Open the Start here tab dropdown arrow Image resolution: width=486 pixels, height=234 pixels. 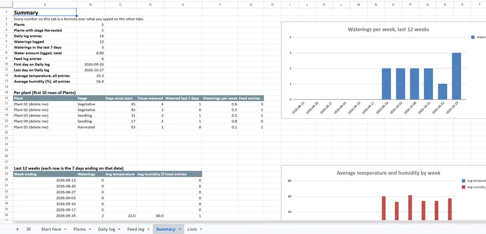65,229
